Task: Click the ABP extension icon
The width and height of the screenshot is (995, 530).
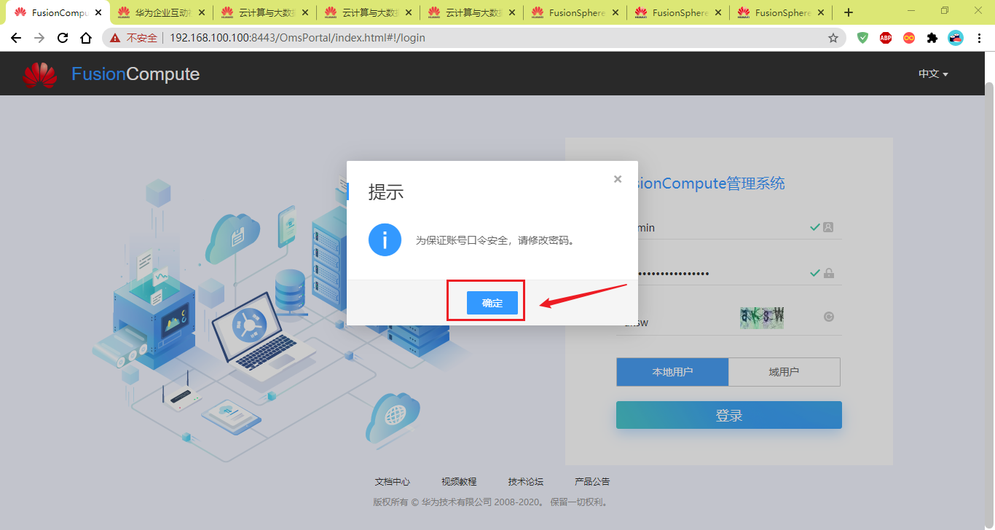Action: (x=885, y=37)
